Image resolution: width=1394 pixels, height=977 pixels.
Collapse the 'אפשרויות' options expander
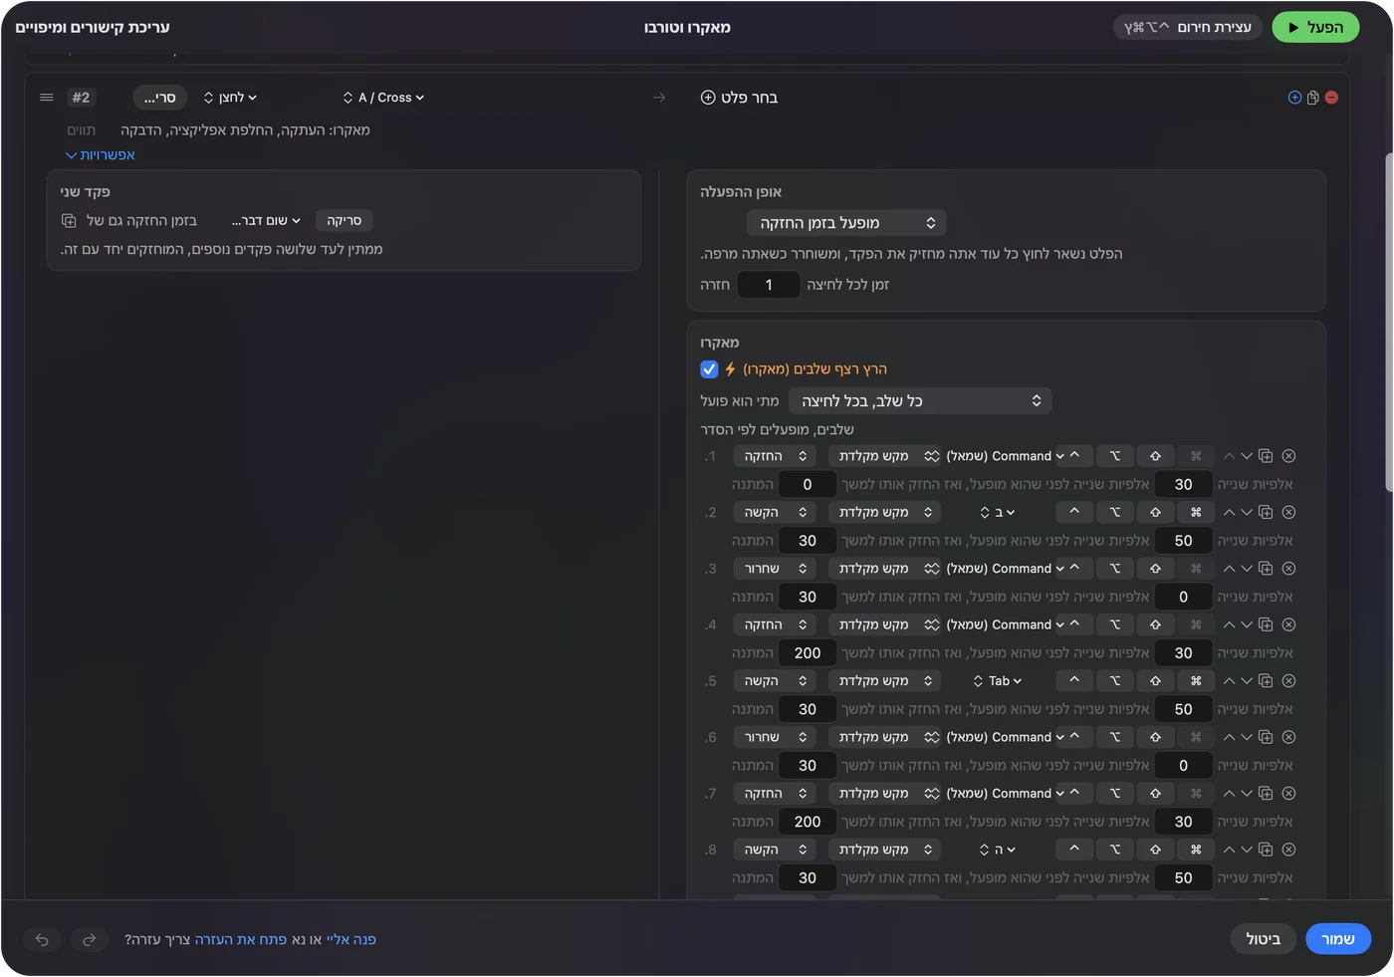tap(100, 155)
